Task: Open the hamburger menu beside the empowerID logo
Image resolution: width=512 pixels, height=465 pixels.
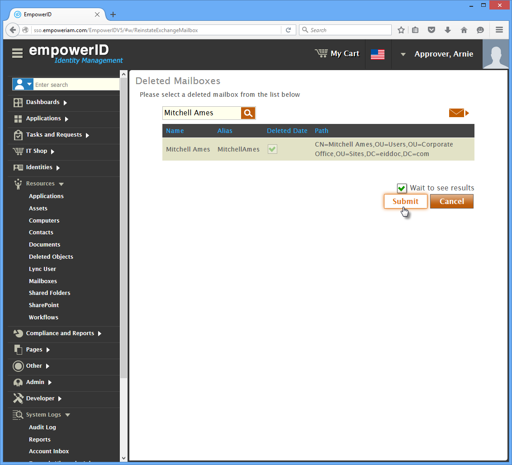Action: coord(17,53)
